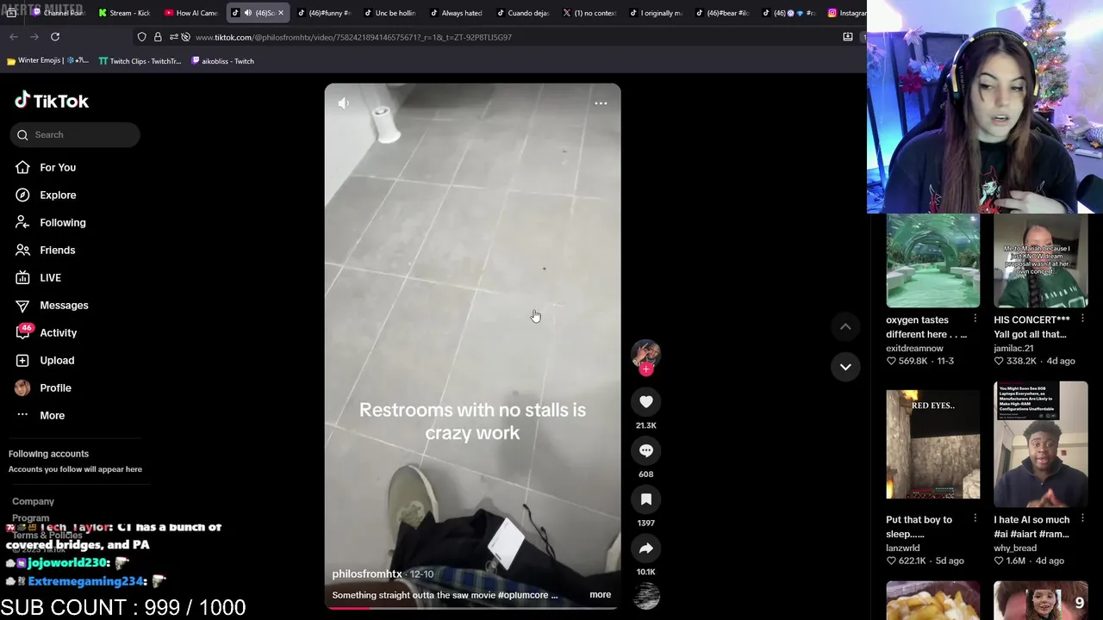This screenshot has width=1103, height=620.
Task: Open options for I hate AI video
Action: (x=1082, y=518)
